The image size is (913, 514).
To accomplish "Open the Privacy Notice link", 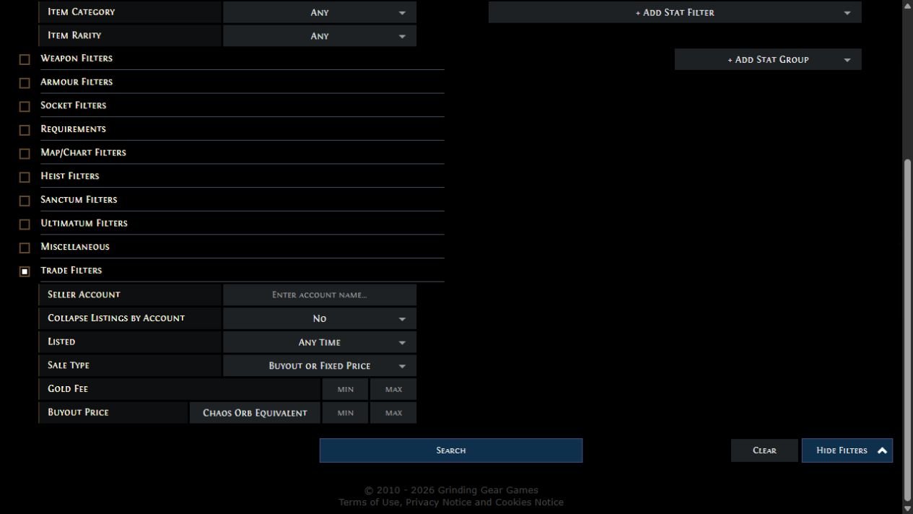I will click(x=438, y=502).
